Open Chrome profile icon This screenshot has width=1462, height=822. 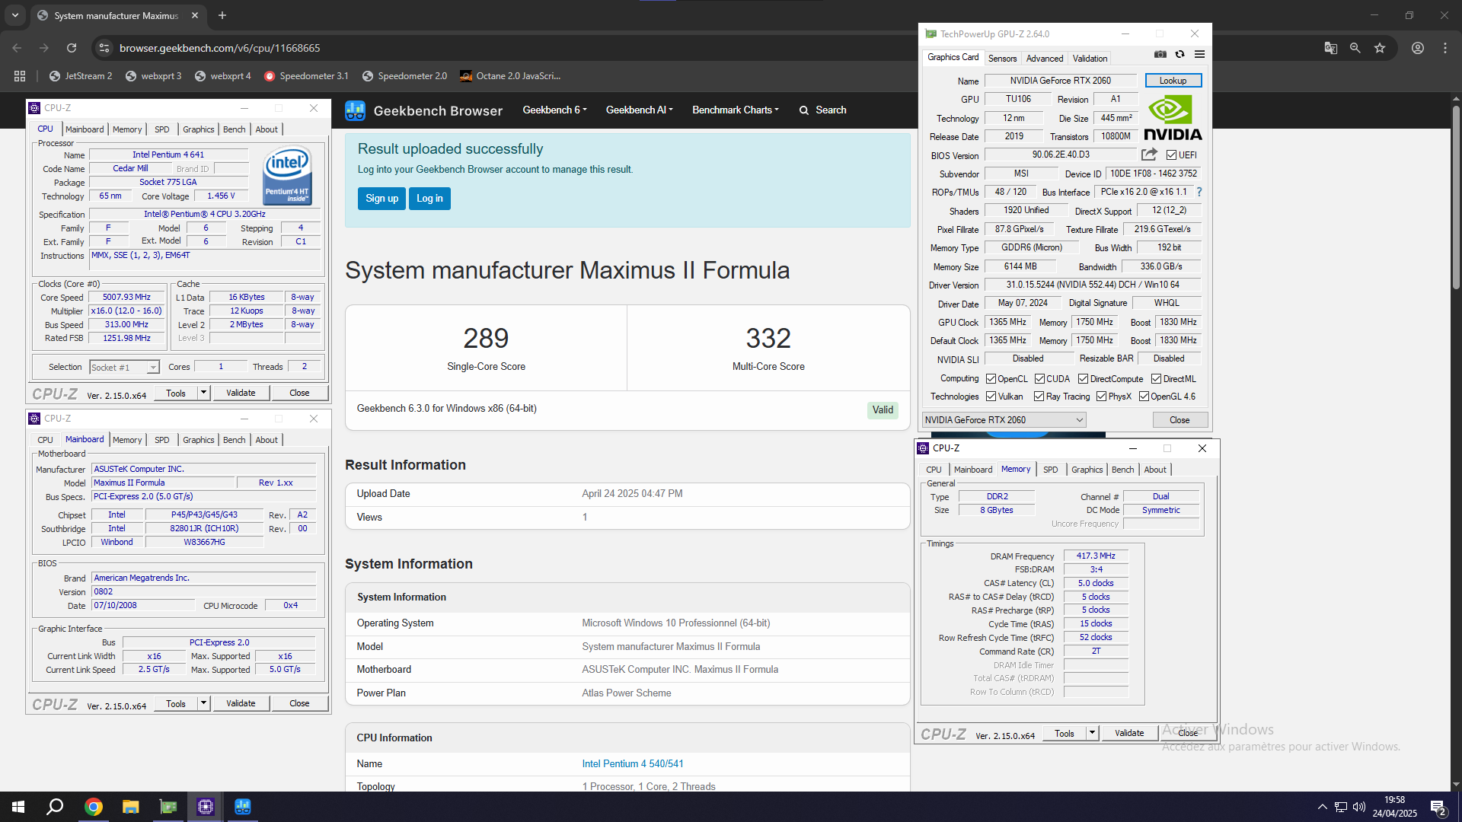pos(1418,48)
